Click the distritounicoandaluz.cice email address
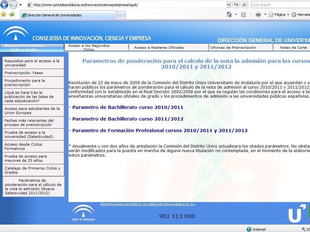This screenshot has width=310, height=232. pos(148,205)
